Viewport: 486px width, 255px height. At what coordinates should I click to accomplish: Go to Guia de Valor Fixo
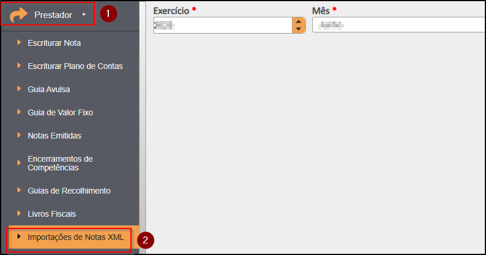coord(60,112)
